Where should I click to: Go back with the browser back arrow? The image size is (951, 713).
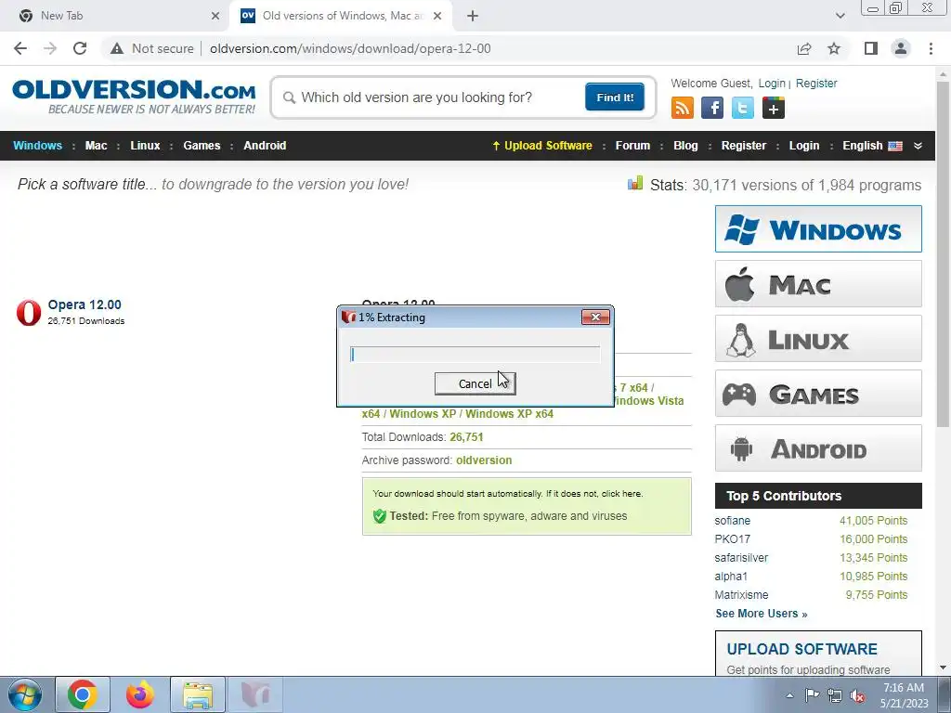(20, 48)
